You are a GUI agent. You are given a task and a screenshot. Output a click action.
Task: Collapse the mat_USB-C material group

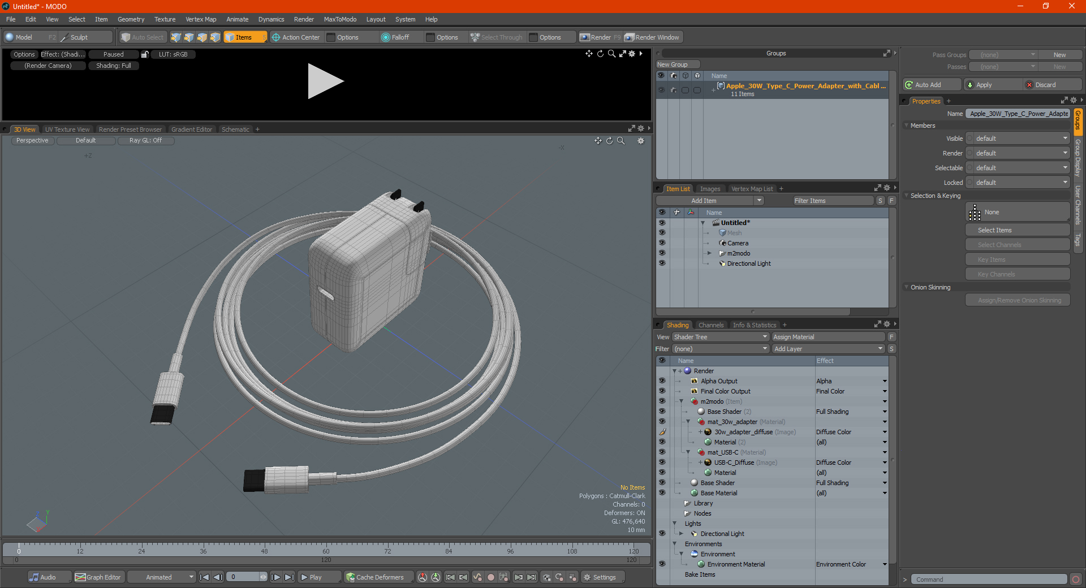tap(688, 452)
